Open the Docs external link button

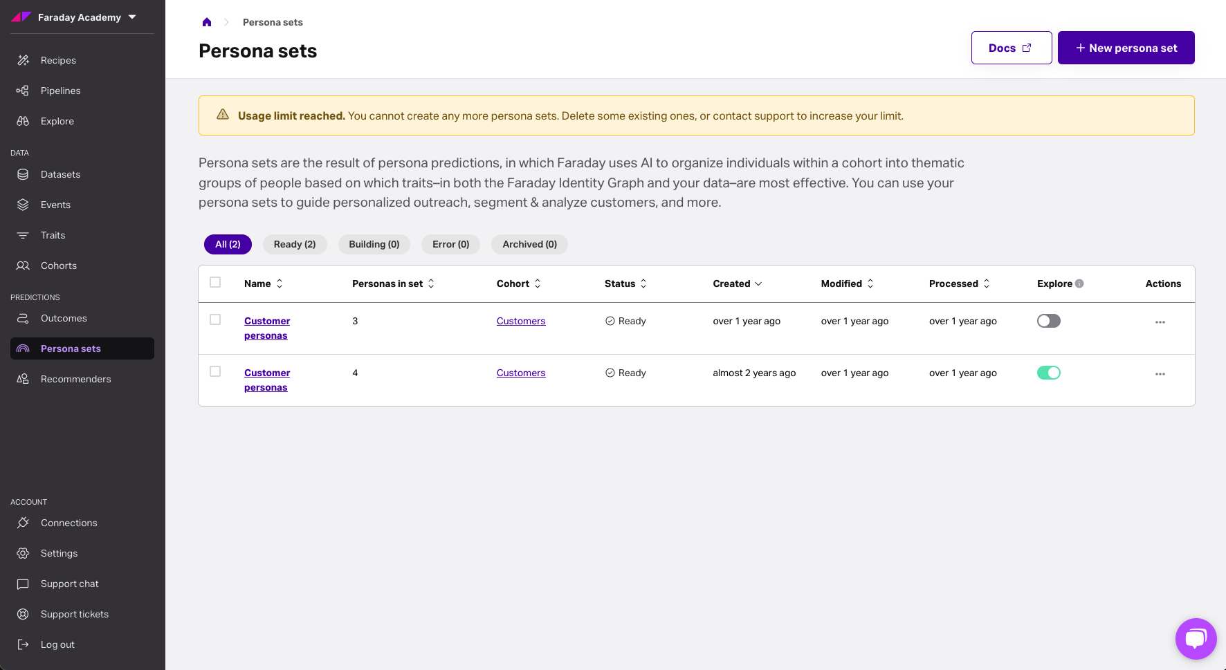coord(1011,48)
